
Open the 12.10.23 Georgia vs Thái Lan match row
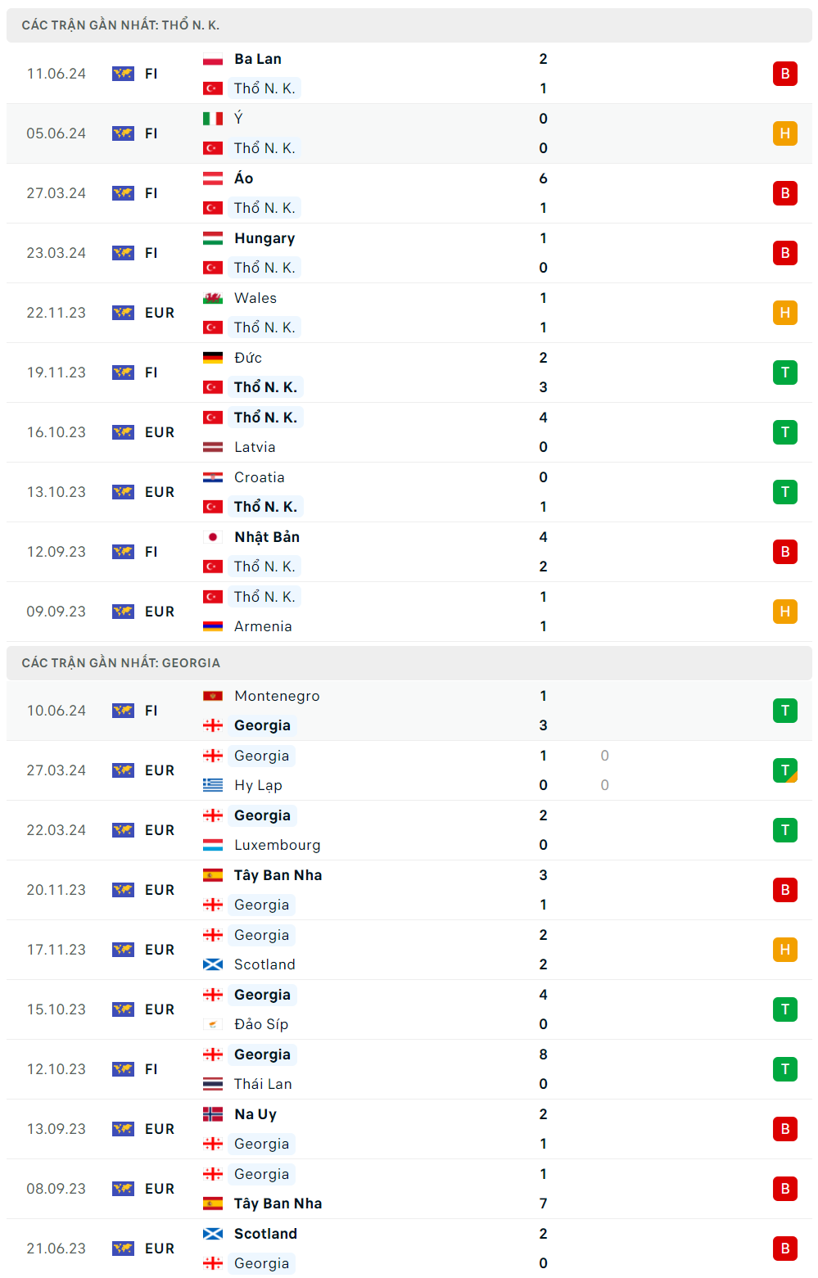(409, 1069)
